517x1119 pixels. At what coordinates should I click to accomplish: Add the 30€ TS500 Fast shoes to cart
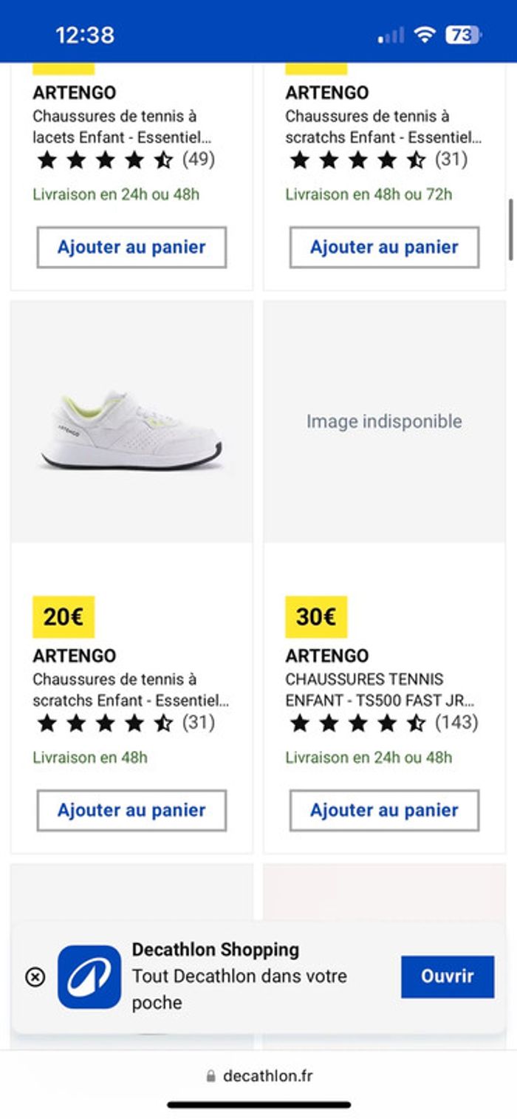pyautogui.click(x=384, y=810)
